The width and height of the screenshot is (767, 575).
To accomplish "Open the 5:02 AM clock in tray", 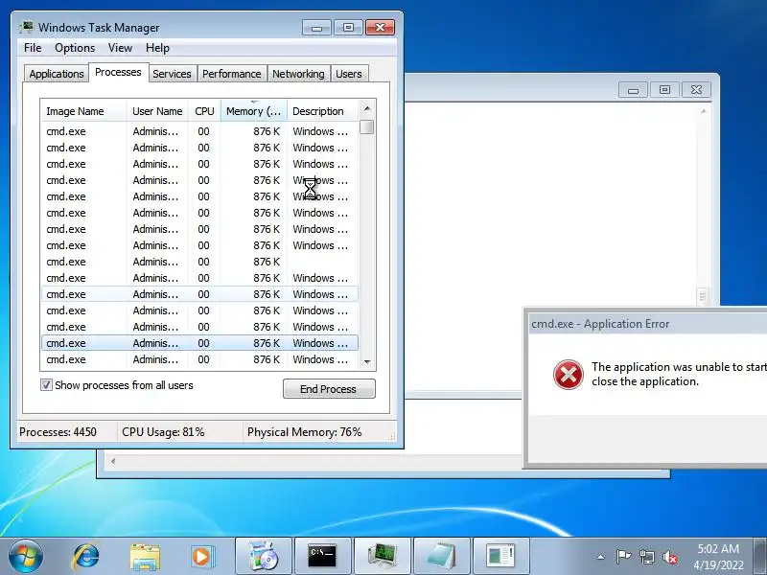I will [x=718, y=557].
